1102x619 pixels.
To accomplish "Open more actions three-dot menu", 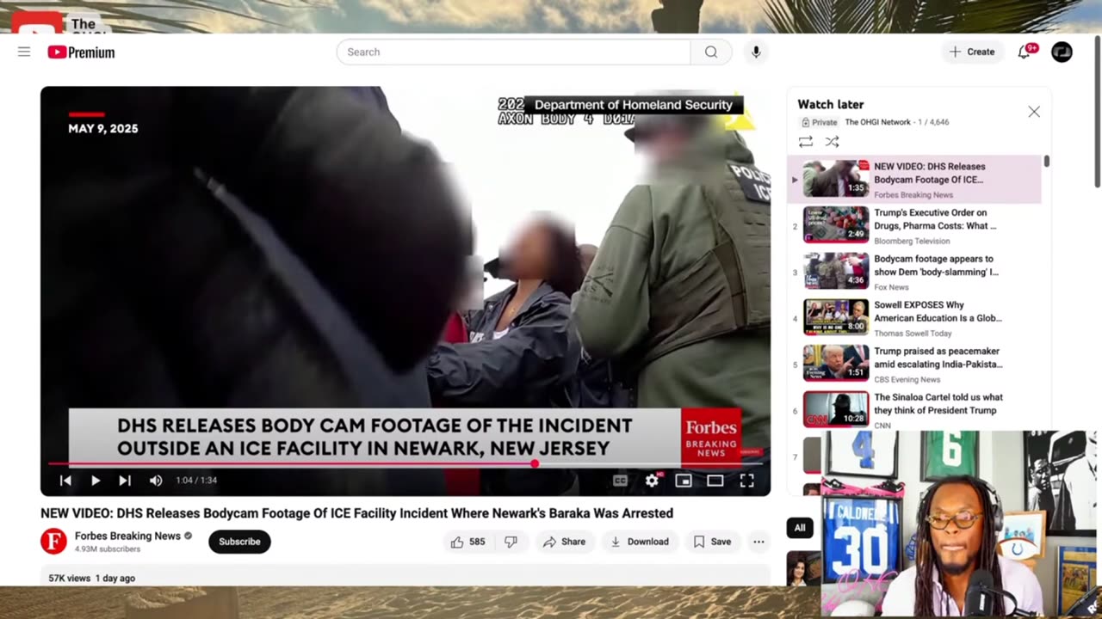I will tap(758, 542).
